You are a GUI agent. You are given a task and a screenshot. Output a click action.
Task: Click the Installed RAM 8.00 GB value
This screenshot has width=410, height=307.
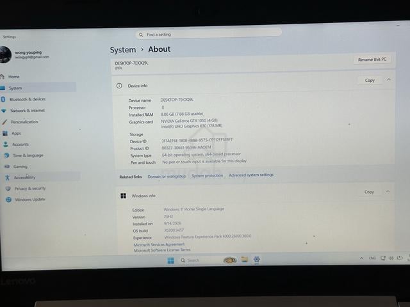pyautogui.click(x=182, y=114)
